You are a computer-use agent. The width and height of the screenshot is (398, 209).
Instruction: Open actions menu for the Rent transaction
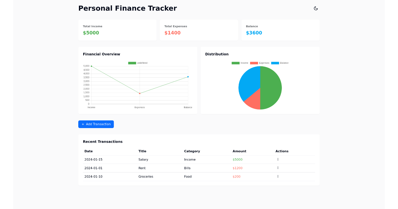(278, 168)
